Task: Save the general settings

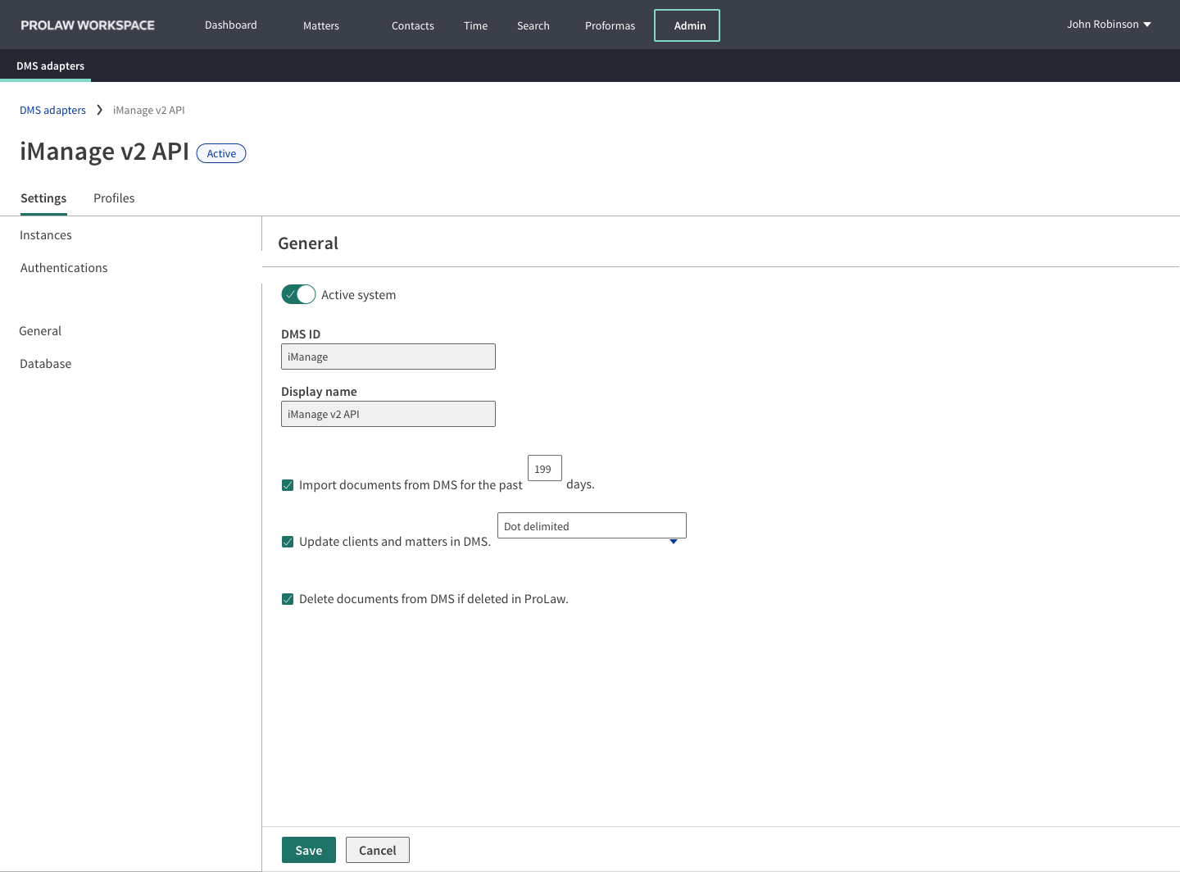Action: (309, 850)
